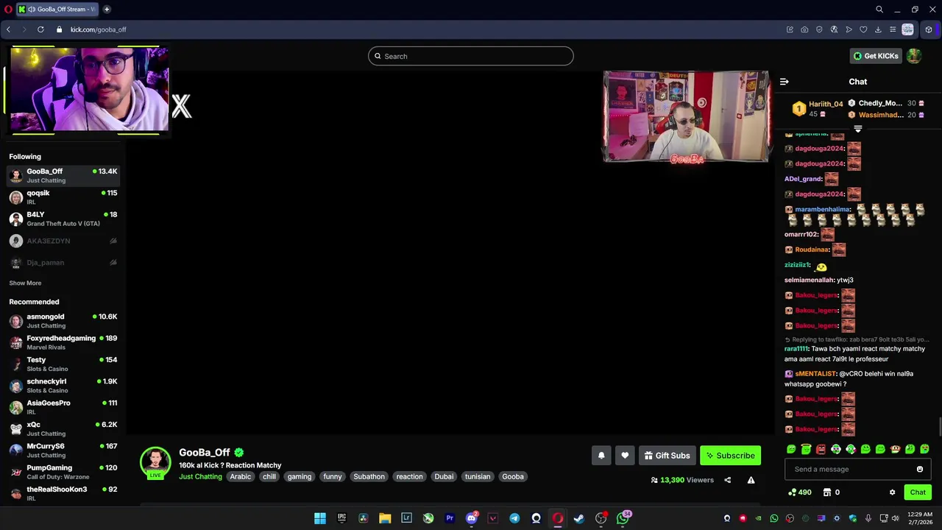
Task: Reload the page using refresh icon
Action: tap(40, 29)
